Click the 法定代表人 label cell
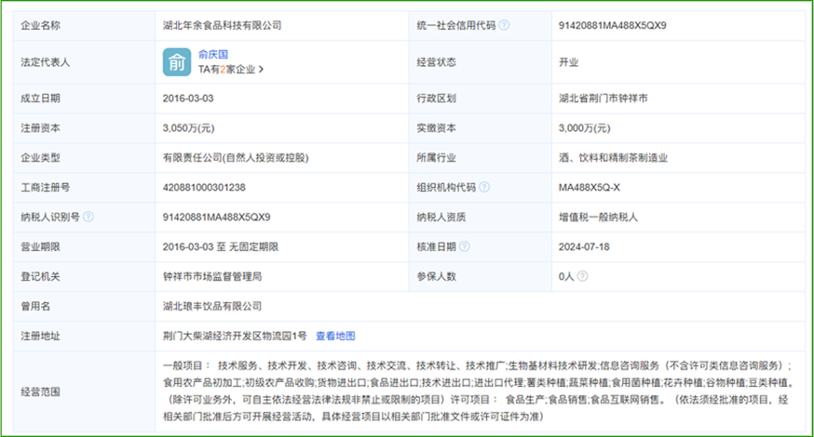The image size is (814, 437). [x=84, y=62]
